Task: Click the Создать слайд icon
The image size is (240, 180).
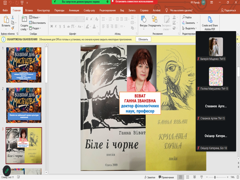Action: (x=24, y=19)
